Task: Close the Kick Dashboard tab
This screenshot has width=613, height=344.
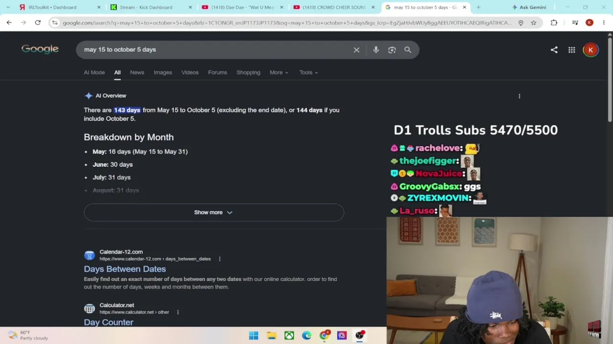Action: point(190,7)
